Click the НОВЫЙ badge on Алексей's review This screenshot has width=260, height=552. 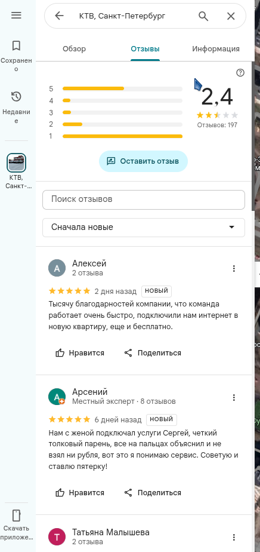click(156, 291)
